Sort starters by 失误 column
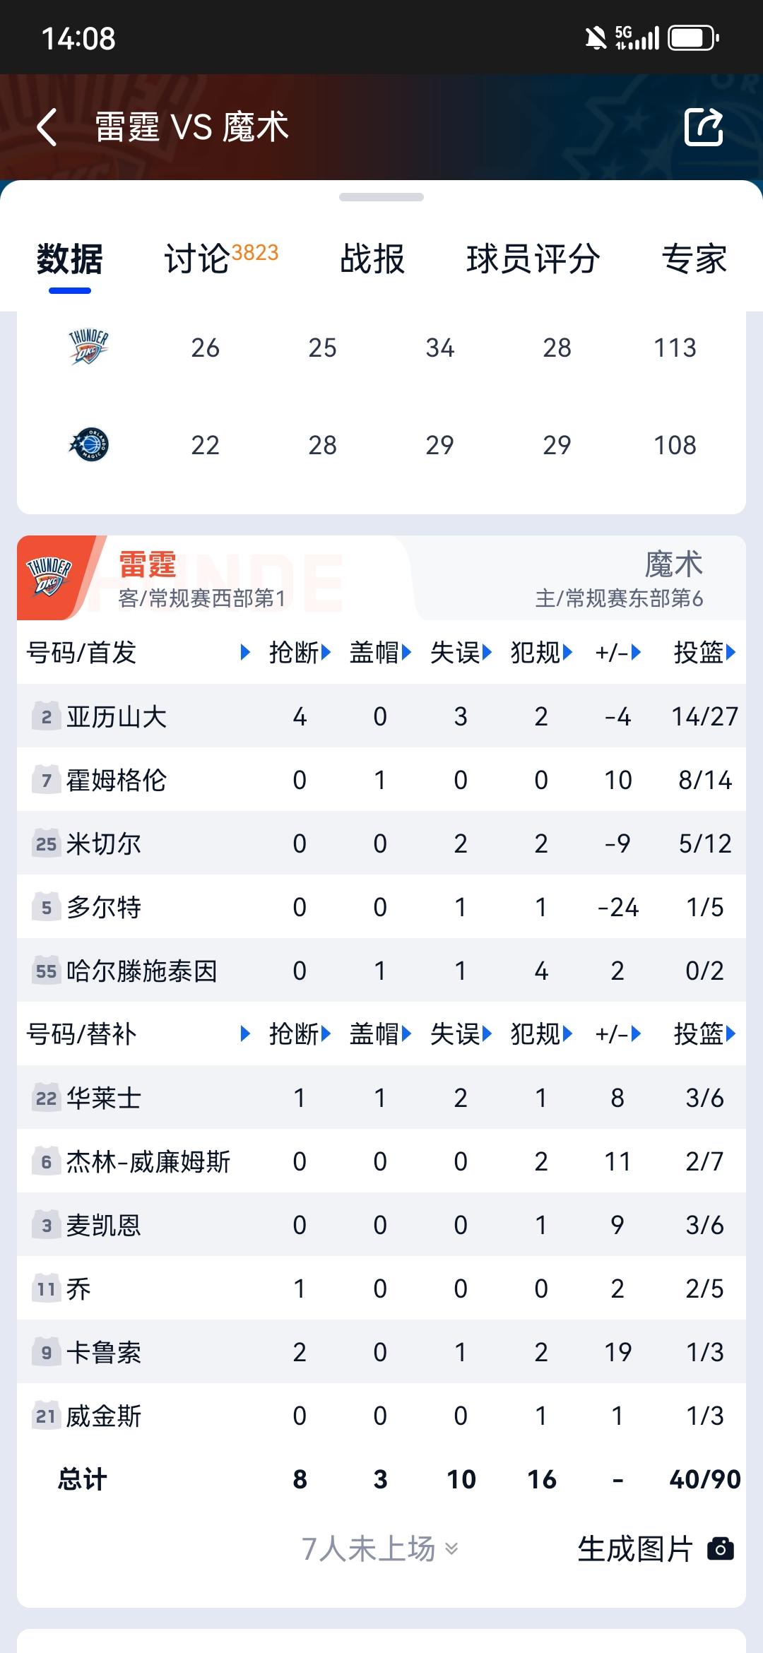This screenshot has width=763, height=1653. [x=461, y=653]
